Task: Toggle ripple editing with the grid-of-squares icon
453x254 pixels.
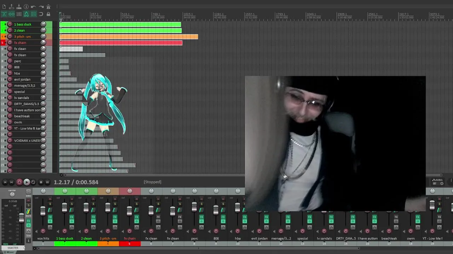Action: (x=19, y=14)
